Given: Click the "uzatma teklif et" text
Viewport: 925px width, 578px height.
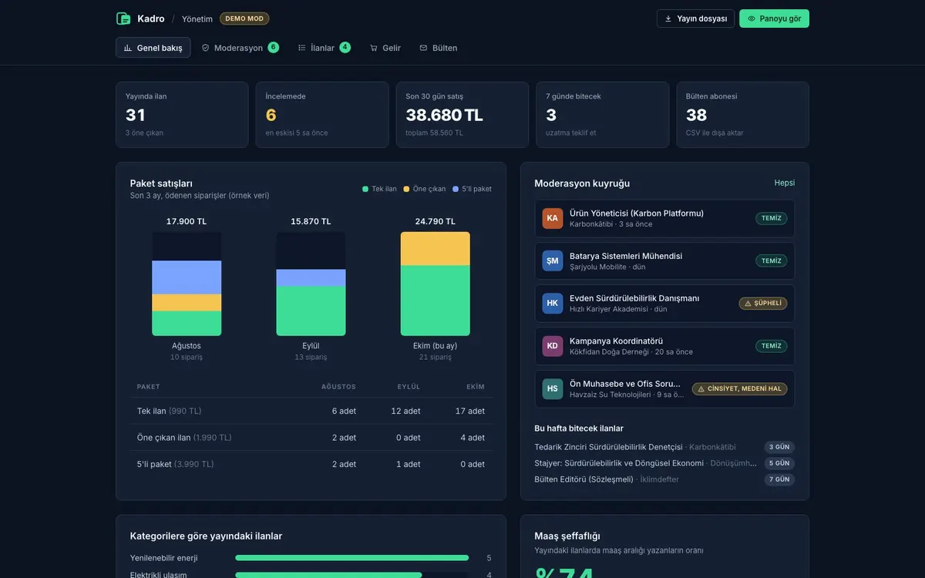Looking at the screenshot, I should [x=571, y=133].
